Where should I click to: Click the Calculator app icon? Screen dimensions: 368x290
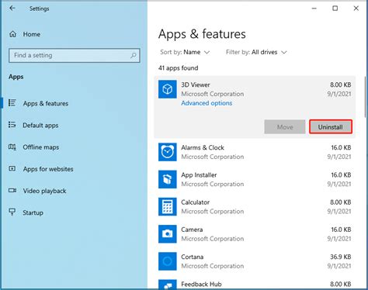pos(168,207)
